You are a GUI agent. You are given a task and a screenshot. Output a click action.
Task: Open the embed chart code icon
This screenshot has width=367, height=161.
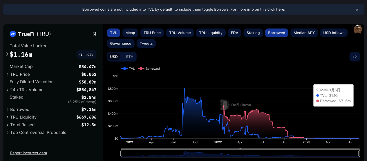355,57
